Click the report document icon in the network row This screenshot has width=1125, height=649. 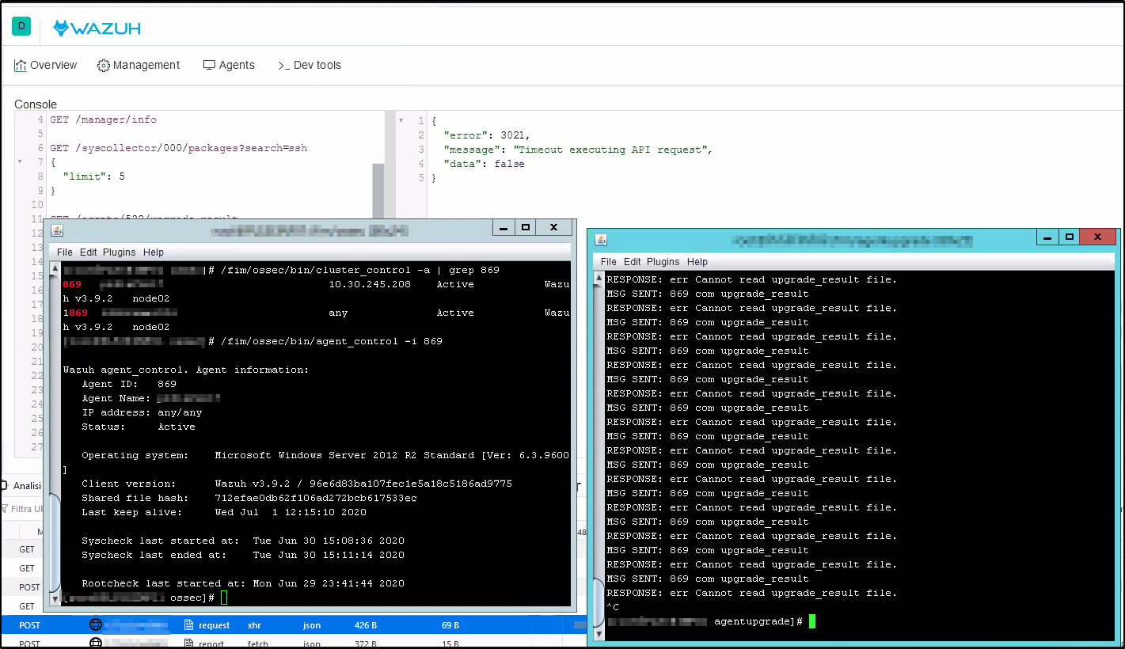tap(188, 643)
